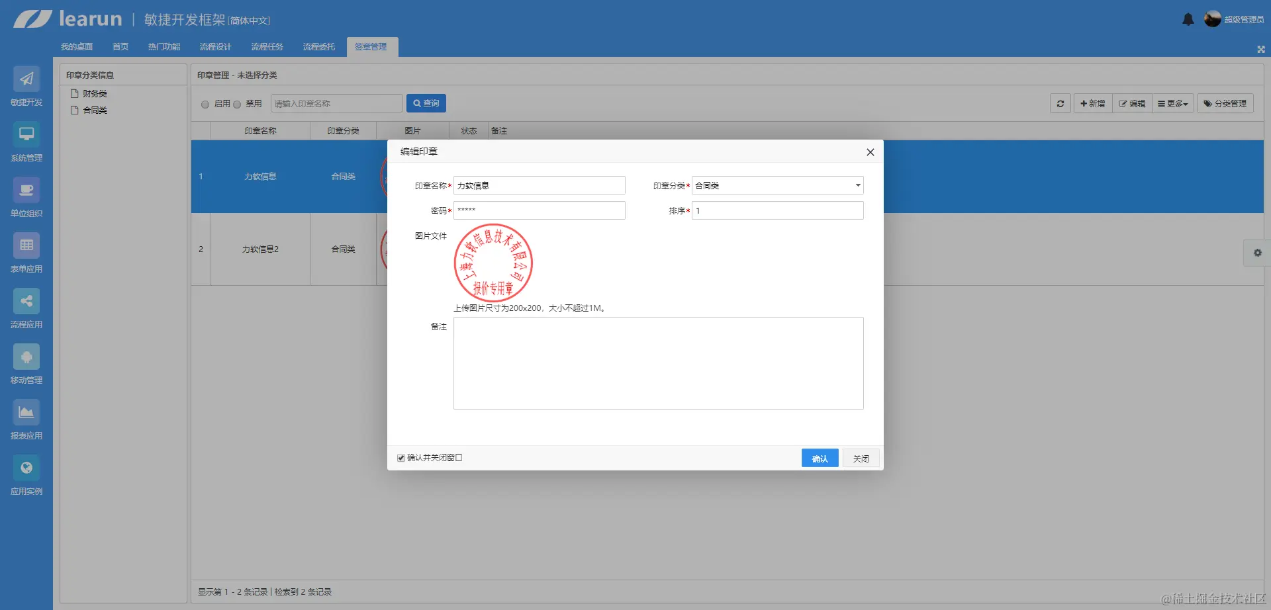
Task: Open the 系统管理 monitor icon
Action: tap(26, 134)
